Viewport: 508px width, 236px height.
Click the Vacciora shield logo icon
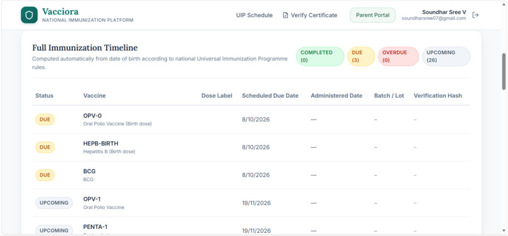pyautogui.click(x=29, y=15)
